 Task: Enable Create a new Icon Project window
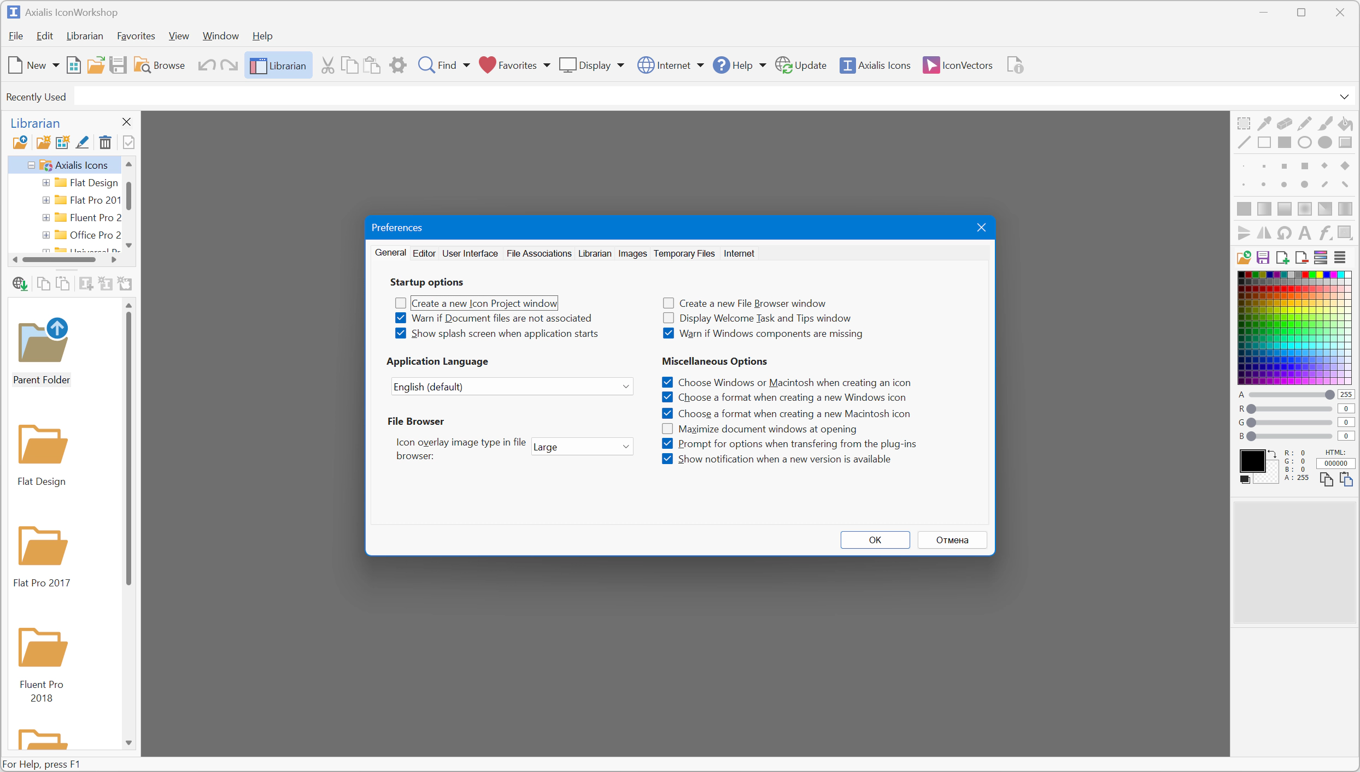coord(401,303)
